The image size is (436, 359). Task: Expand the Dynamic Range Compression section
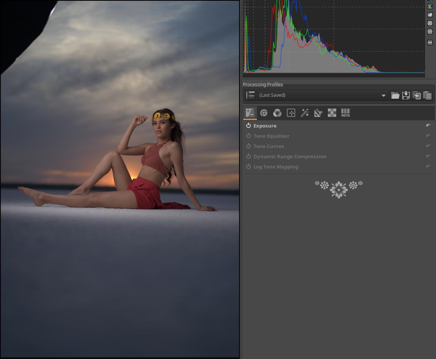tap(290, 156)
